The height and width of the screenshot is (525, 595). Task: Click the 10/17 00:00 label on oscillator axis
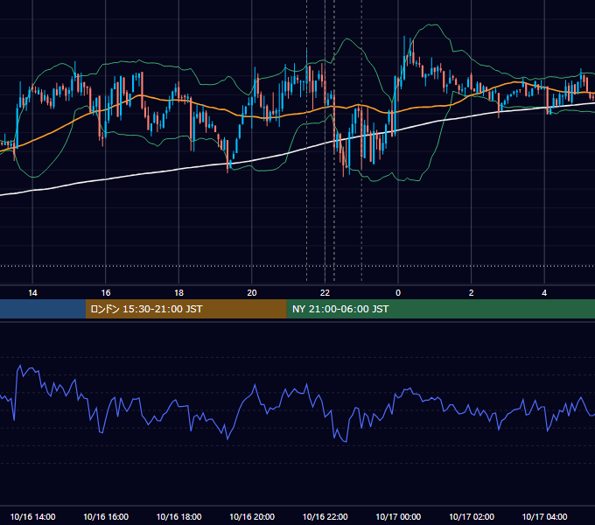point(398,516)
